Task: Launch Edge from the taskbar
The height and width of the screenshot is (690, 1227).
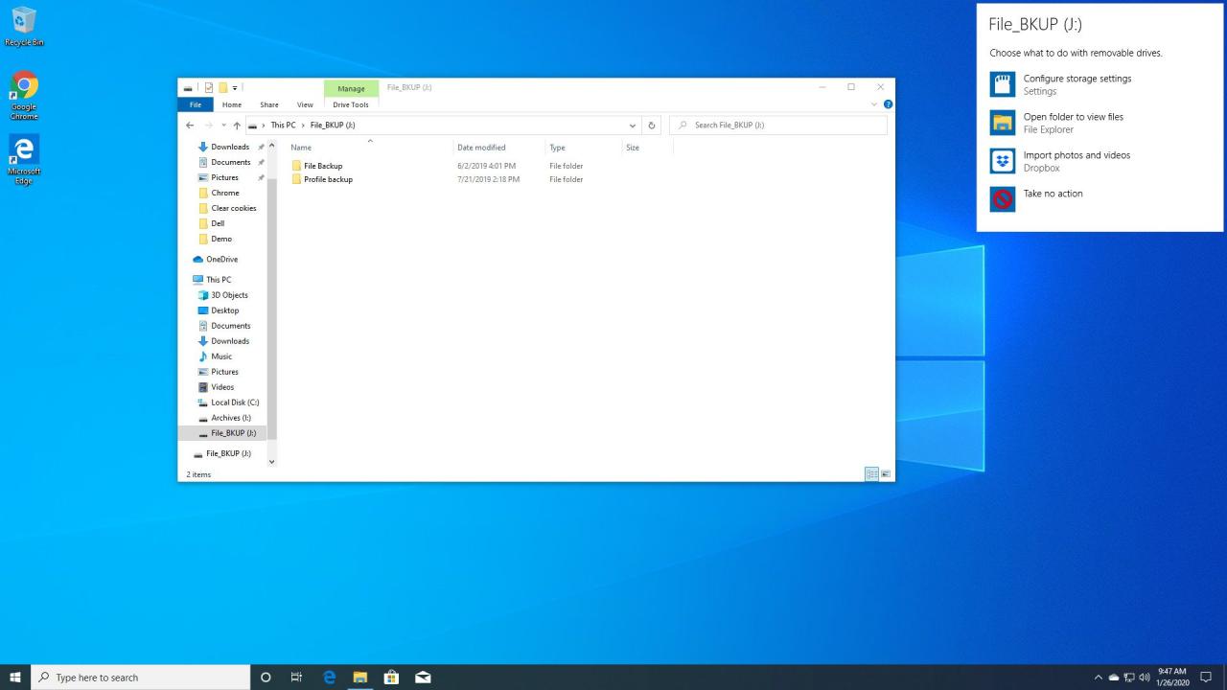Action: (x=329, y=678)
